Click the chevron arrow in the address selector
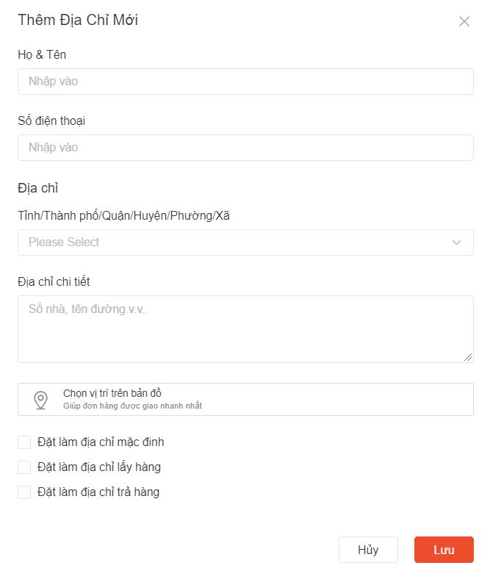Viewport: 490px width, 571px height. click(x=456, y=243)
